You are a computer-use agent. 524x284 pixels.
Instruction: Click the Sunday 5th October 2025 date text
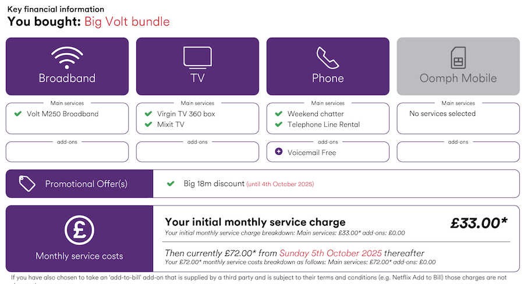point(331,253)
